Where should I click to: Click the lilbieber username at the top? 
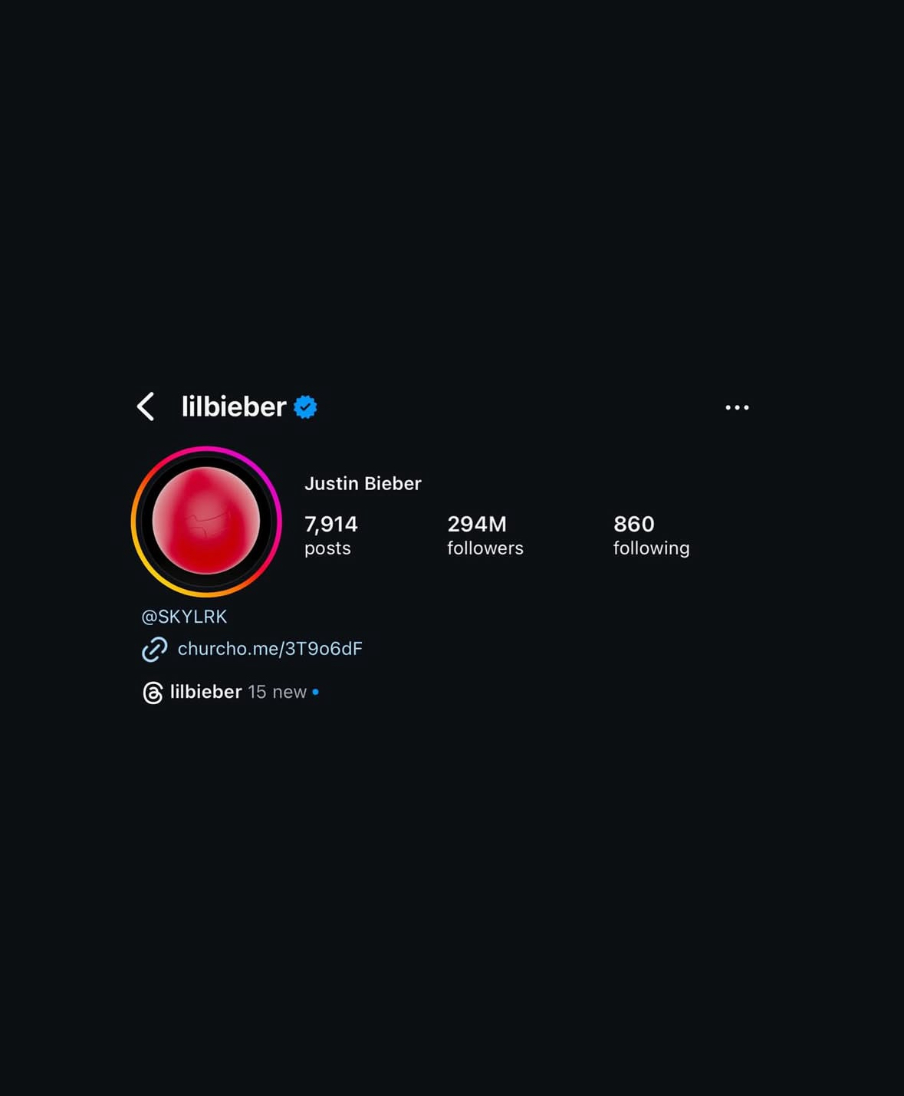pyautogui.click(x=234, y=406)
